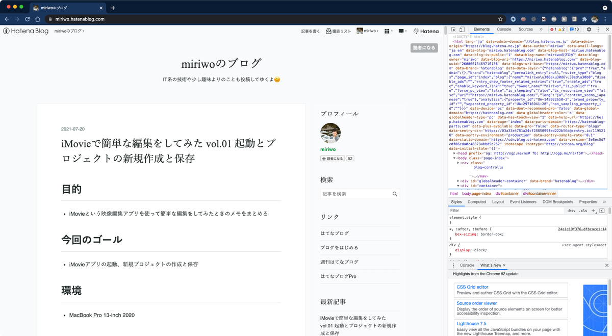Toggle the computed styles sidebar icon

[x=602, y=210]
